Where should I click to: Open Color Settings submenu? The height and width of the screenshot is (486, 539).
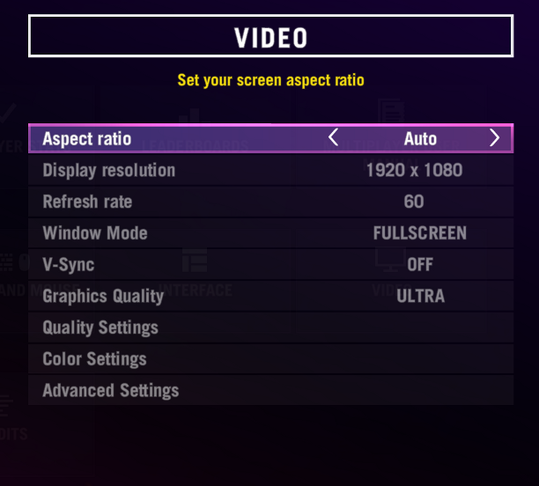[x=271, y=359]
